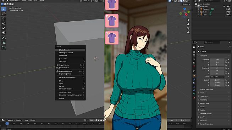The image size is (232, 130).
Task: Disable Light in renders camera icon
Action: tap(229, 15)
